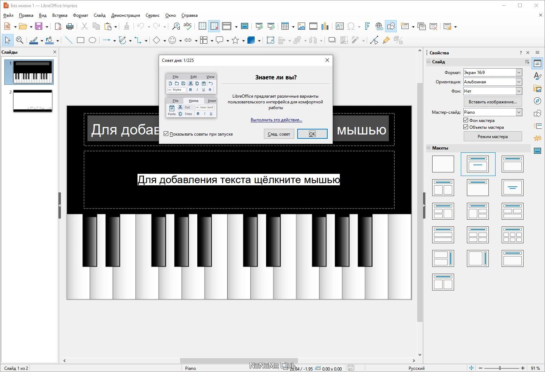Viewport: 545px width, 372px height.
Task: Uncheck "Показывать советы при запуске" checkbox
Action: tap(166, 134)
